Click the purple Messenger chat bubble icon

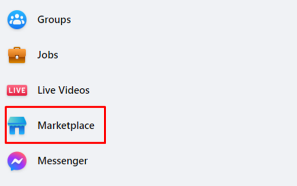tap(17, 161)
